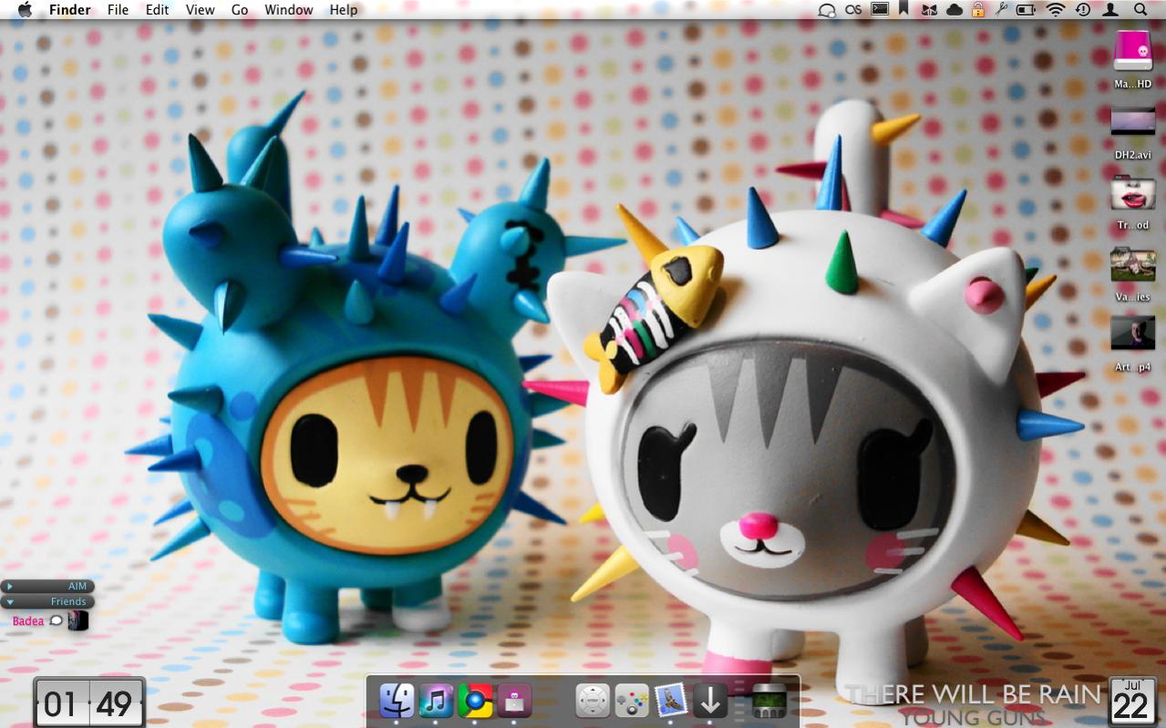Open the trash can dock icon
Screen dimensions: 1166x728
coord(769,702)
